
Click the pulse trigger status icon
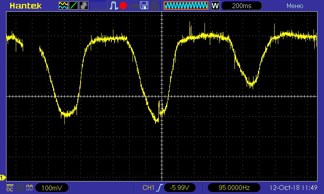[114, 6]
